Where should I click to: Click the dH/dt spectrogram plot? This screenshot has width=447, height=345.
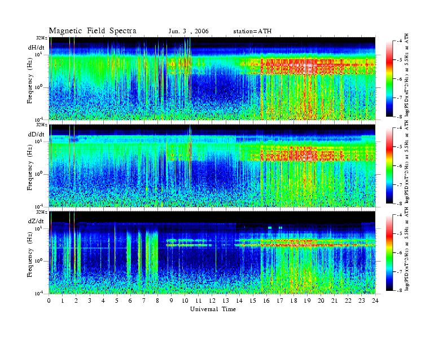(212, 78)
